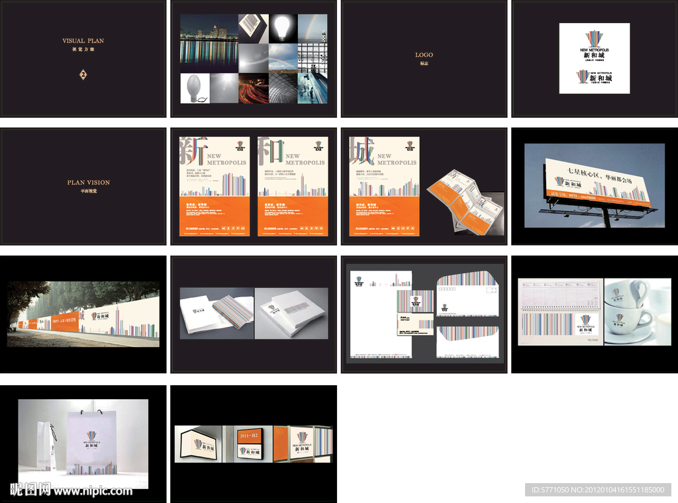Click the "VISUAL PLAN" title text
The width and height of the screenshot is (678, 503).
tap(83, 40)
